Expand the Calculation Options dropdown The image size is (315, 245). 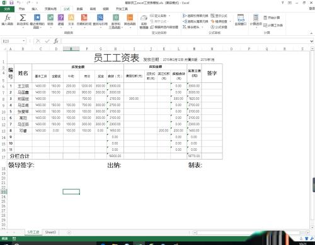(x=256, y=20)
